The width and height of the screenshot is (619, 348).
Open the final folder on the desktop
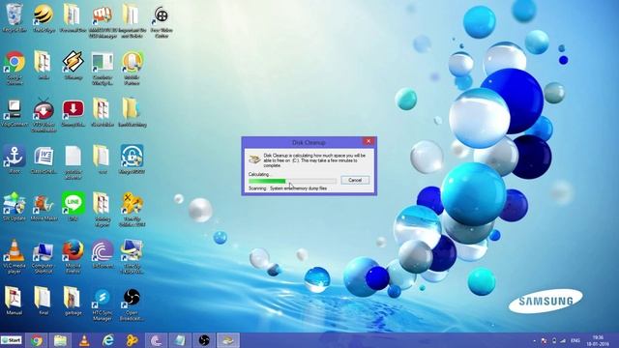[x=43, y=301]
